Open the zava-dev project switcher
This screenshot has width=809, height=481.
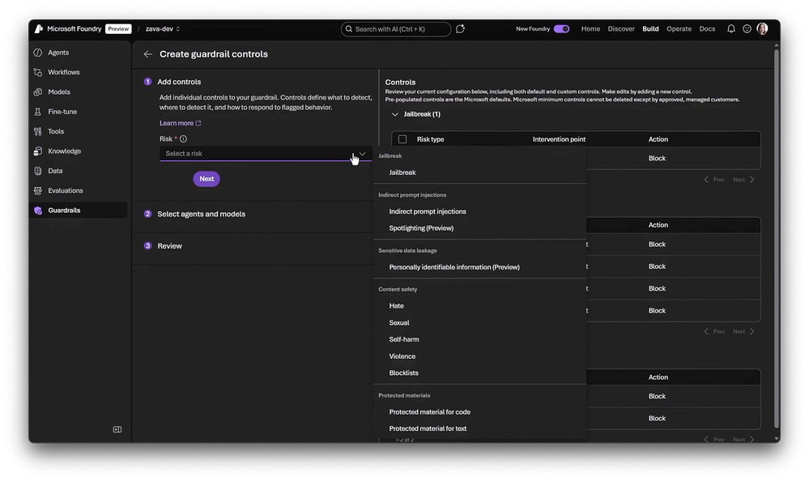point(163,29)
